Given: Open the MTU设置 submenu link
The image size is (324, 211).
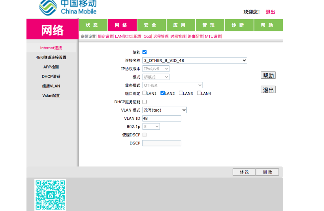Looking at the screenshot, I should pyautogui.click(x=213, y=37).
